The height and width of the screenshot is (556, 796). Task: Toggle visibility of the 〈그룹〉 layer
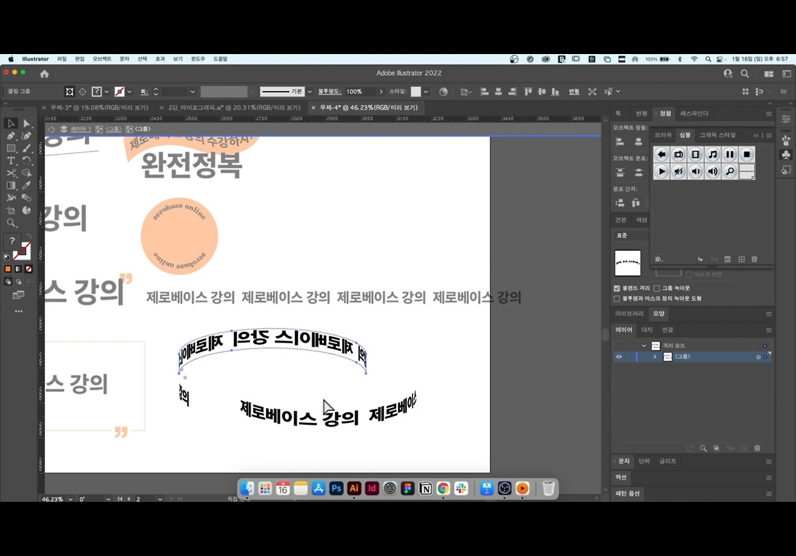point(619,357)
